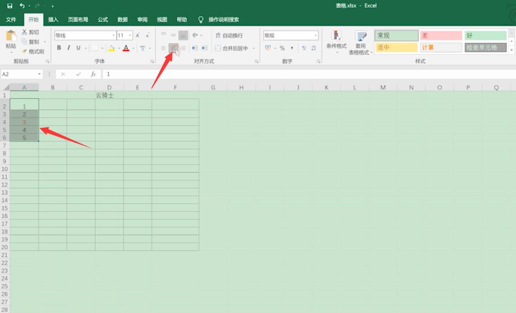Viewport: 516px width, 313px height.
Task: Decrease font size with the smaller A
Action: pyautogui.click(x=148, y=35)
